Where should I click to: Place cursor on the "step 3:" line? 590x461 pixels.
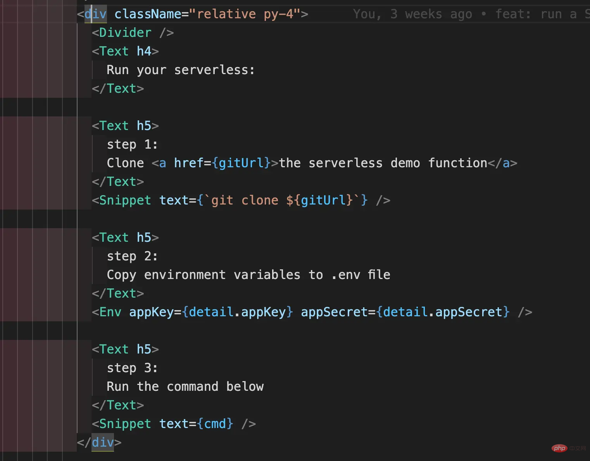pos(132,368)
